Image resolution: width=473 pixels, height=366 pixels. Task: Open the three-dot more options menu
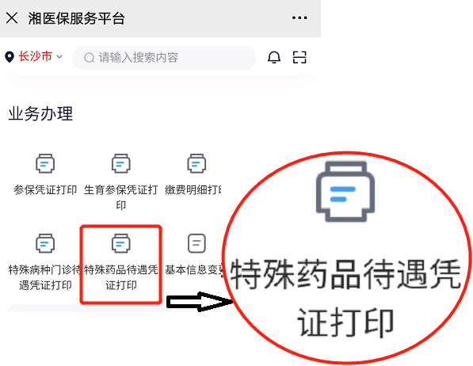tap(299, 18)
